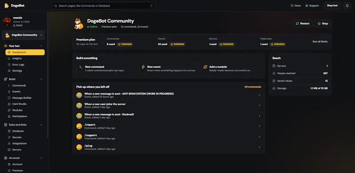Click the Marketplace icon

9,116
